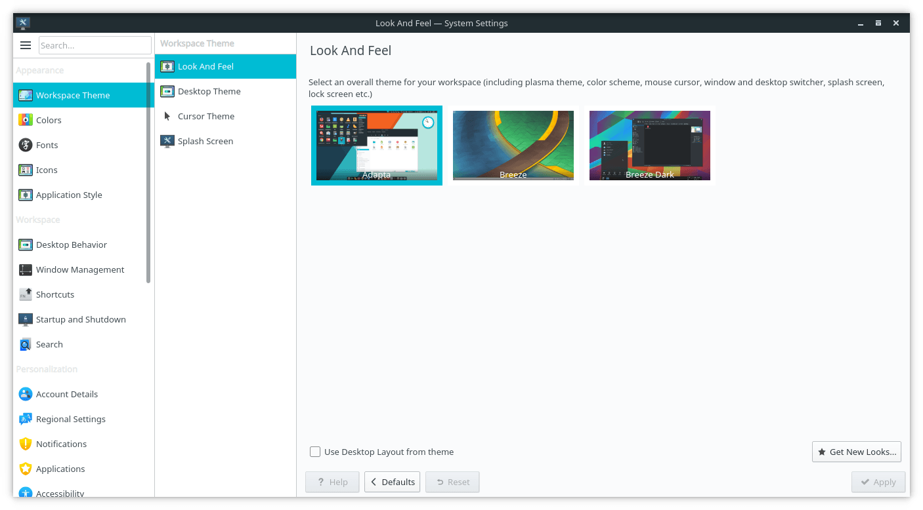
Task: Open Account Details label
Action: (67, 394)
